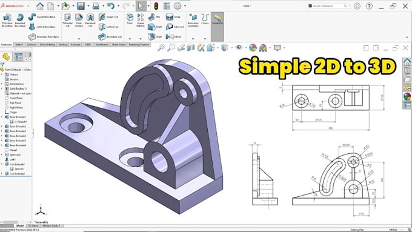This screenshot has height=232, width=412.
Task: Select Right Plane in tree
Action: [x=14, y=107]
